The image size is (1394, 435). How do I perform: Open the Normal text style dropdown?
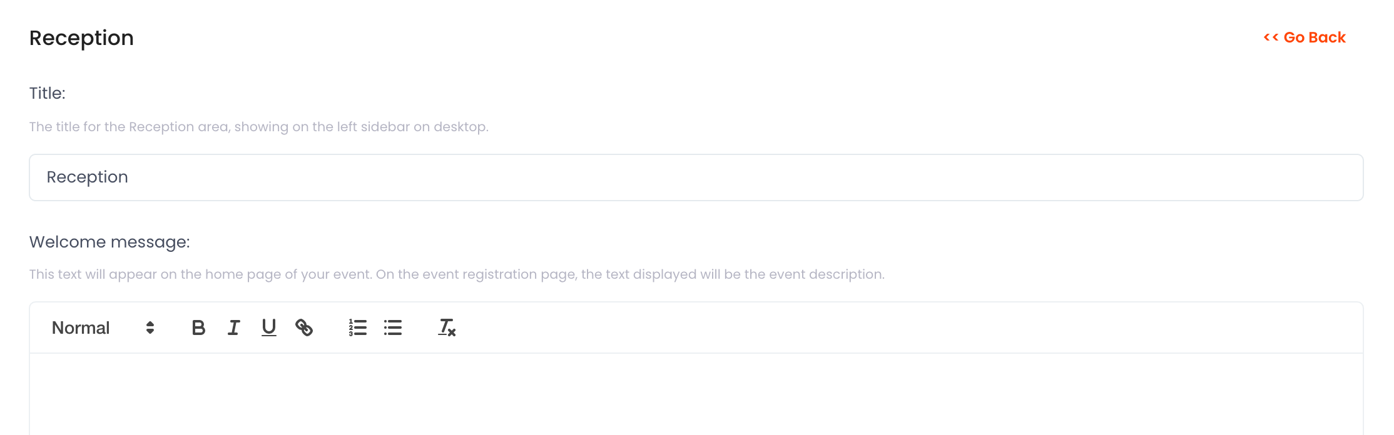[x=103, y=327]
